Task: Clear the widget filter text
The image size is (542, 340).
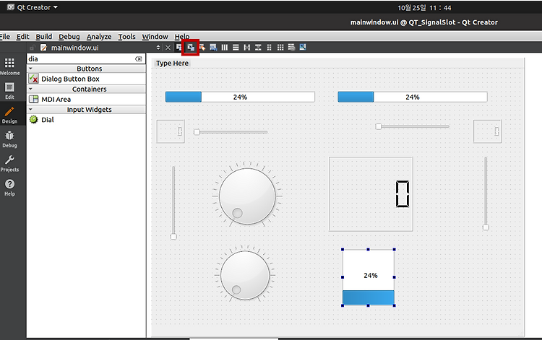Action: [139, 59]
